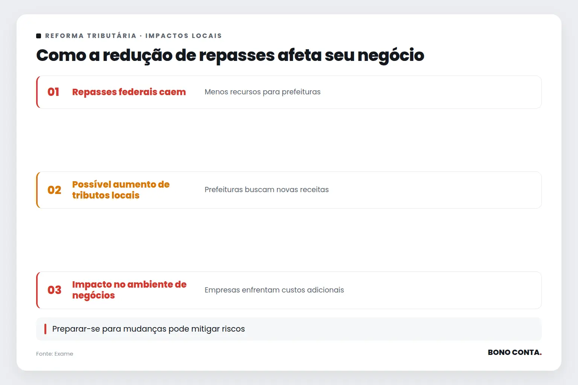This screenshot has width=578, height=385.
Task: Click the 'REFORMA TRIBUTÁRIA · IMPACTOS LOCAIS' label
Action: point(134,36)
